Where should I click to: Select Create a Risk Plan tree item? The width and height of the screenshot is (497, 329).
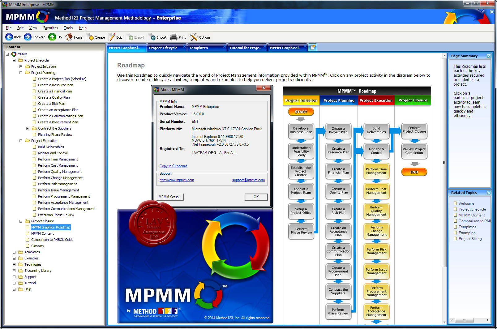click(51, 104)
